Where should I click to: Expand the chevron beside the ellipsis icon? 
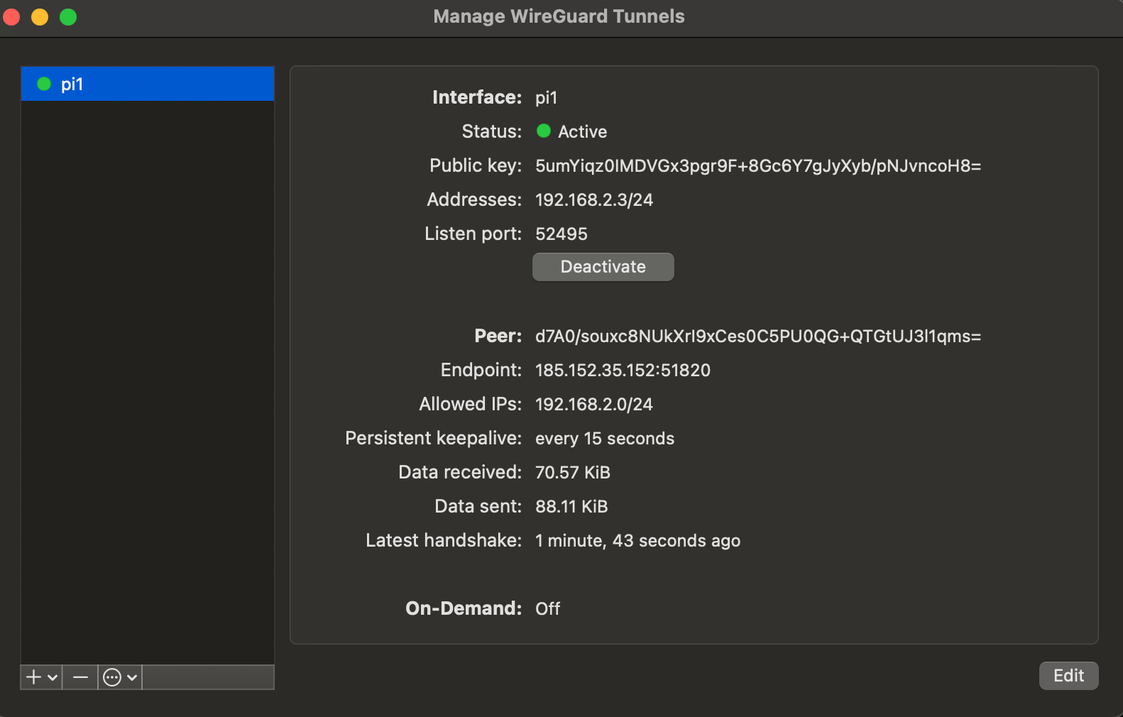pos(132,678)
